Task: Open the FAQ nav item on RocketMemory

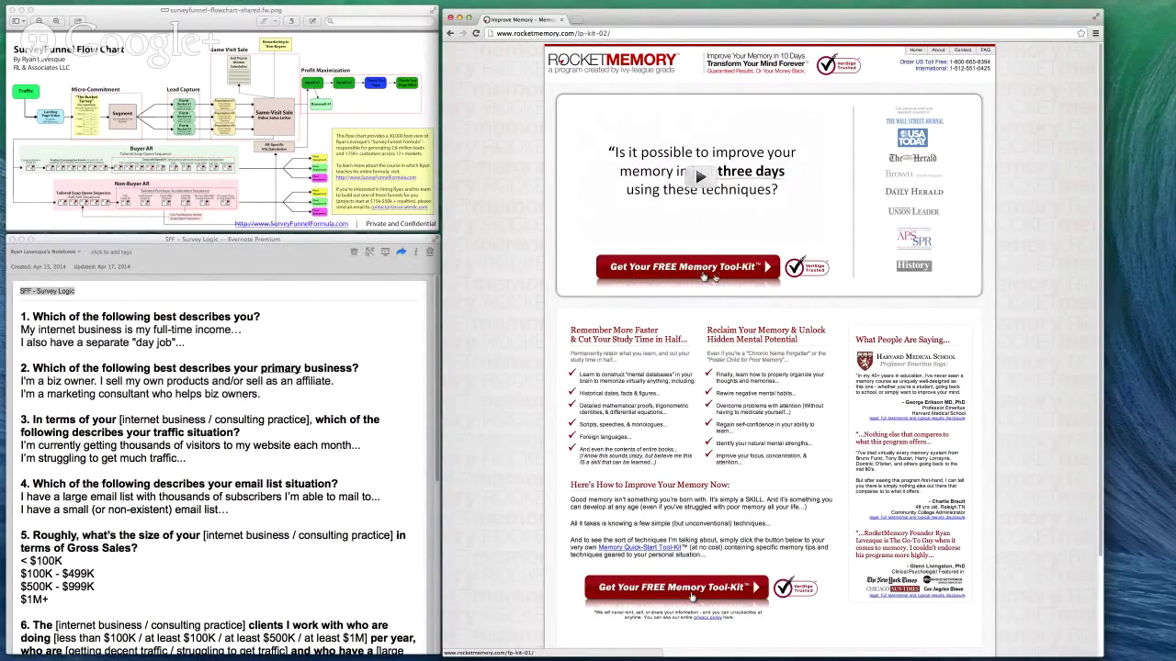Action: (x=985, y=50)
